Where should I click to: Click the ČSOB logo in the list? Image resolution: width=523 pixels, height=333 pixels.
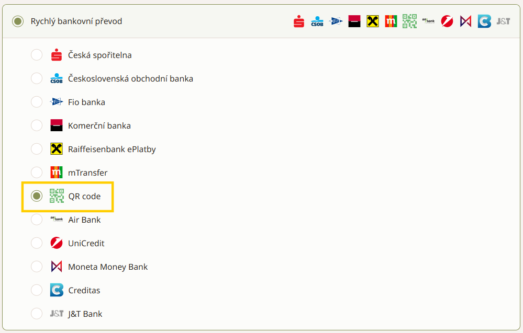(57, 78)
